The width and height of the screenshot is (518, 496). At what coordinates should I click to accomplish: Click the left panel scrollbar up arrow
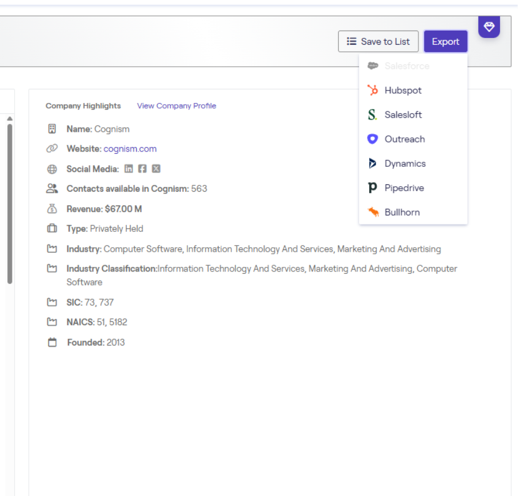(x=10, y=118)
